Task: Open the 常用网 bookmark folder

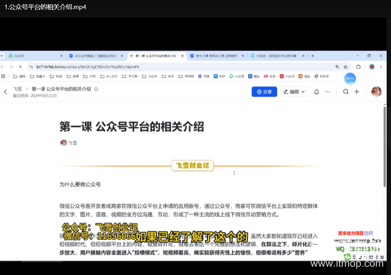Action: (x=186, y=76)
